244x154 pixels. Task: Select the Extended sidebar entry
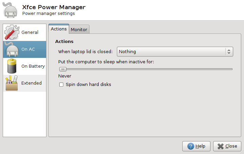32,83
